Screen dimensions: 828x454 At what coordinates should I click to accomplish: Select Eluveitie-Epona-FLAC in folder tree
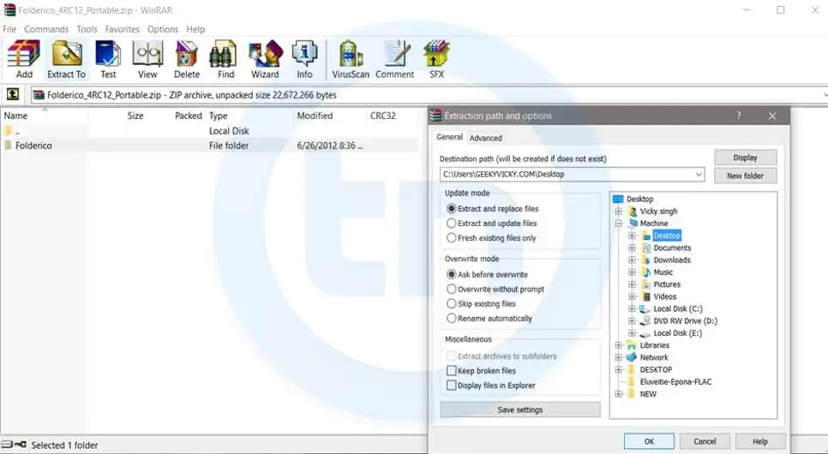coord(676,382)
